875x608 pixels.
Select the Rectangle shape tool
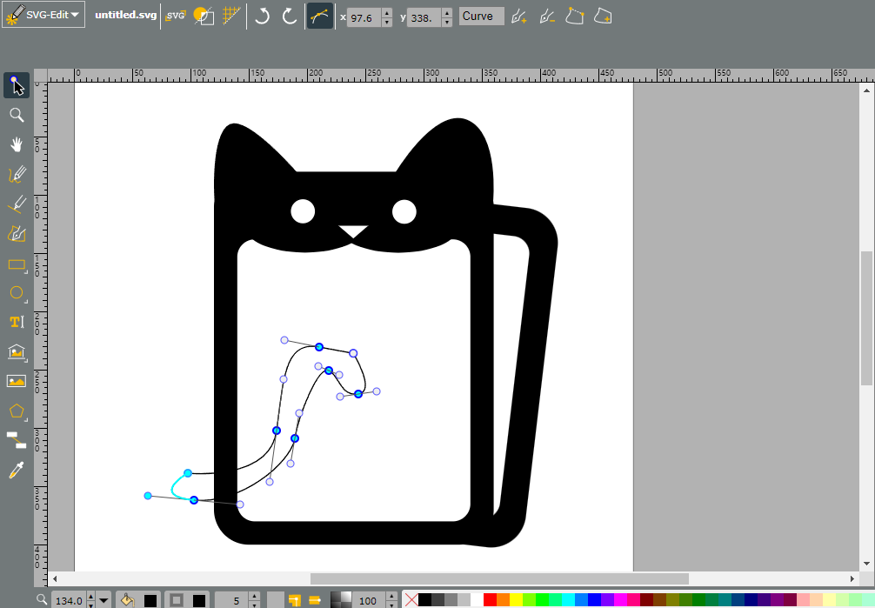(17, 264)
